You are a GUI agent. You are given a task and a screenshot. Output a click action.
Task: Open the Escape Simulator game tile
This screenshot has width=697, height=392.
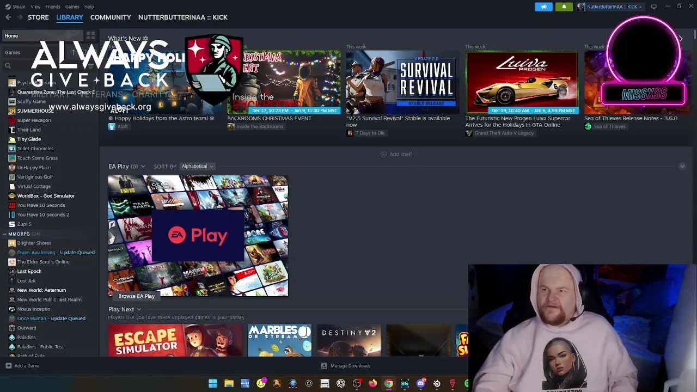[x=175, y=340]
